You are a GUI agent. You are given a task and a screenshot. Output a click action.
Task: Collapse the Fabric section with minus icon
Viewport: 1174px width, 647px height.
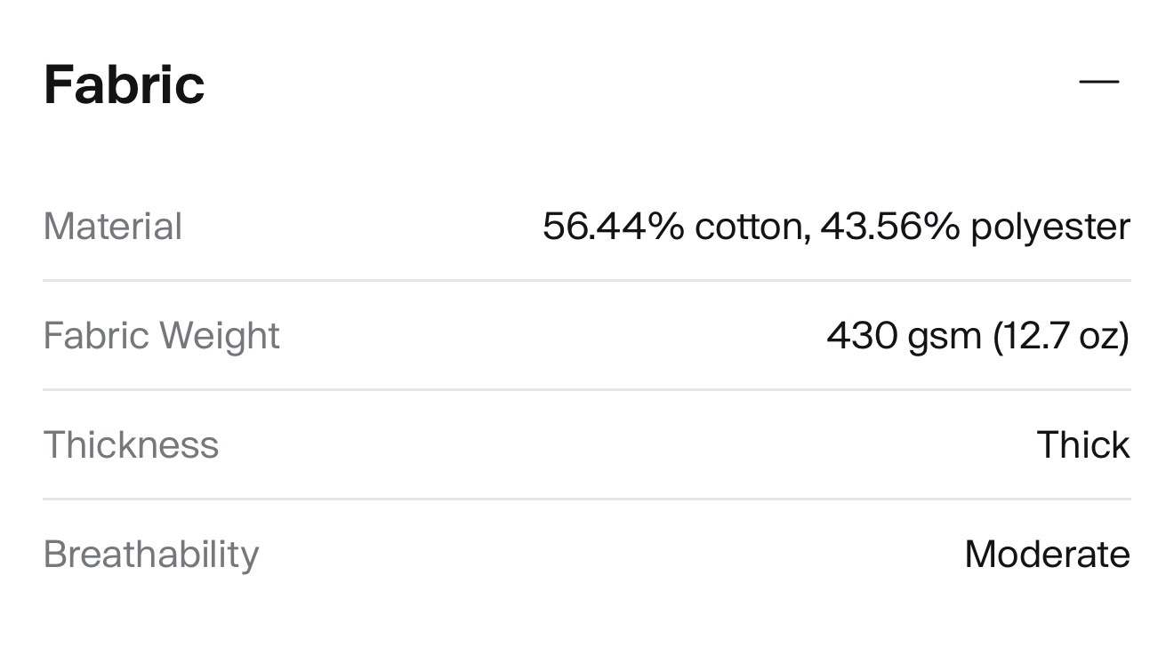(x=1098, y=83)
